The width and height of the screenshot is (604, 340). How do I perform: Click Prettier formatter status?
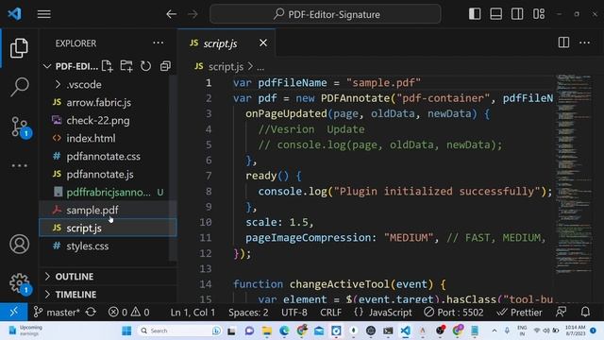tap(519, 312)
